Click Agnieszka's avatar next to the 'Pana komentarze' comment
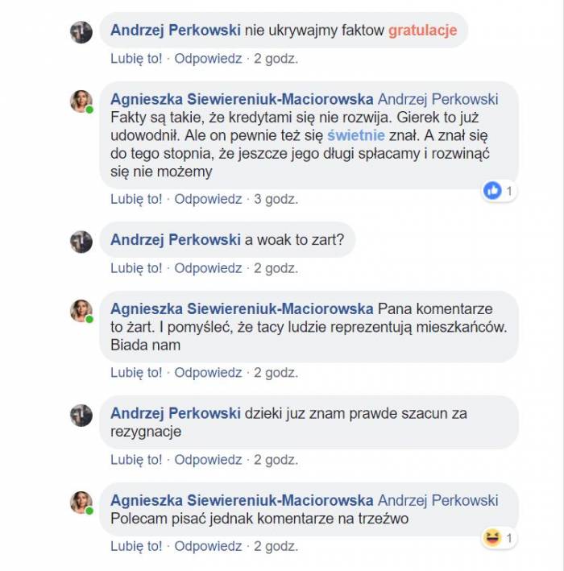The width and height of the screenshot is (564, 571). tap(81, 312)
